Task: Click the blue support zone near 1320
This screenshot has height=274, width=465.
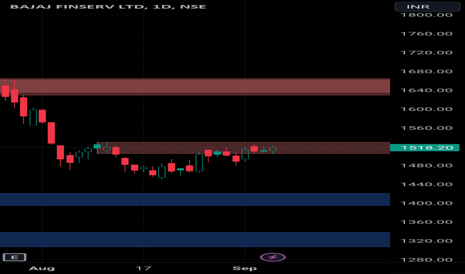Action: click(195, 240)
